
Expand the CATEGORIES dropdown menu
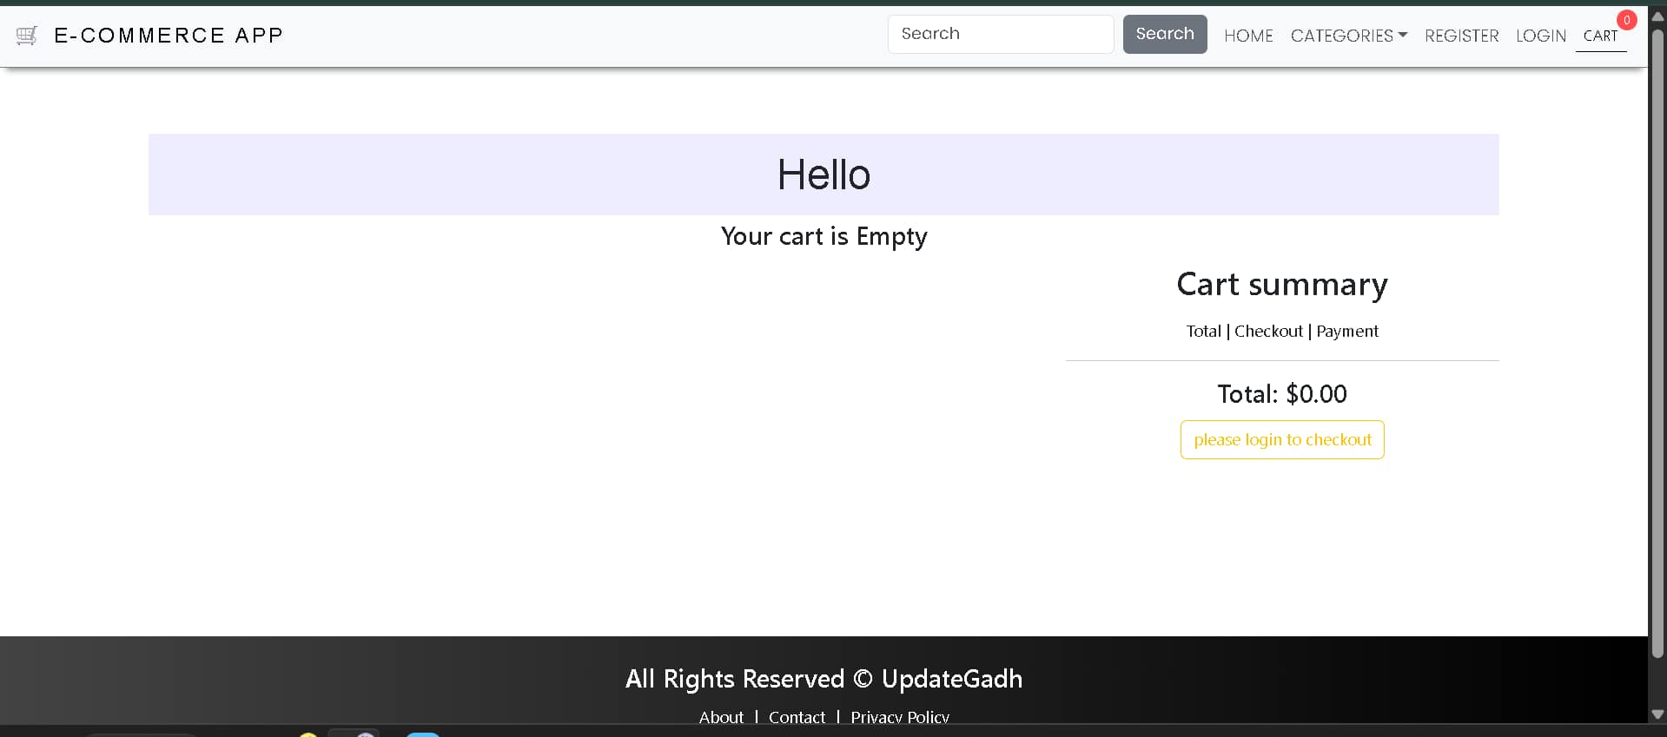pos(1348,36)
